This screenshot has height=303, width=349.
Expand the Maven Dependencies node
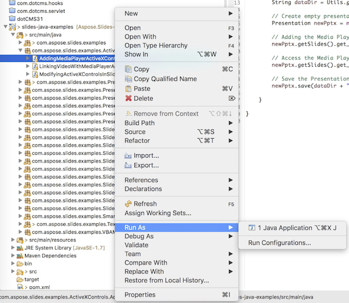coord(13,256)
